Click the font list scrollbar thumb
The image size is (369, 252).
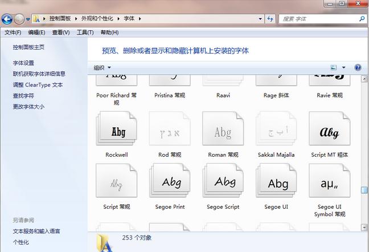coord(364,190)
